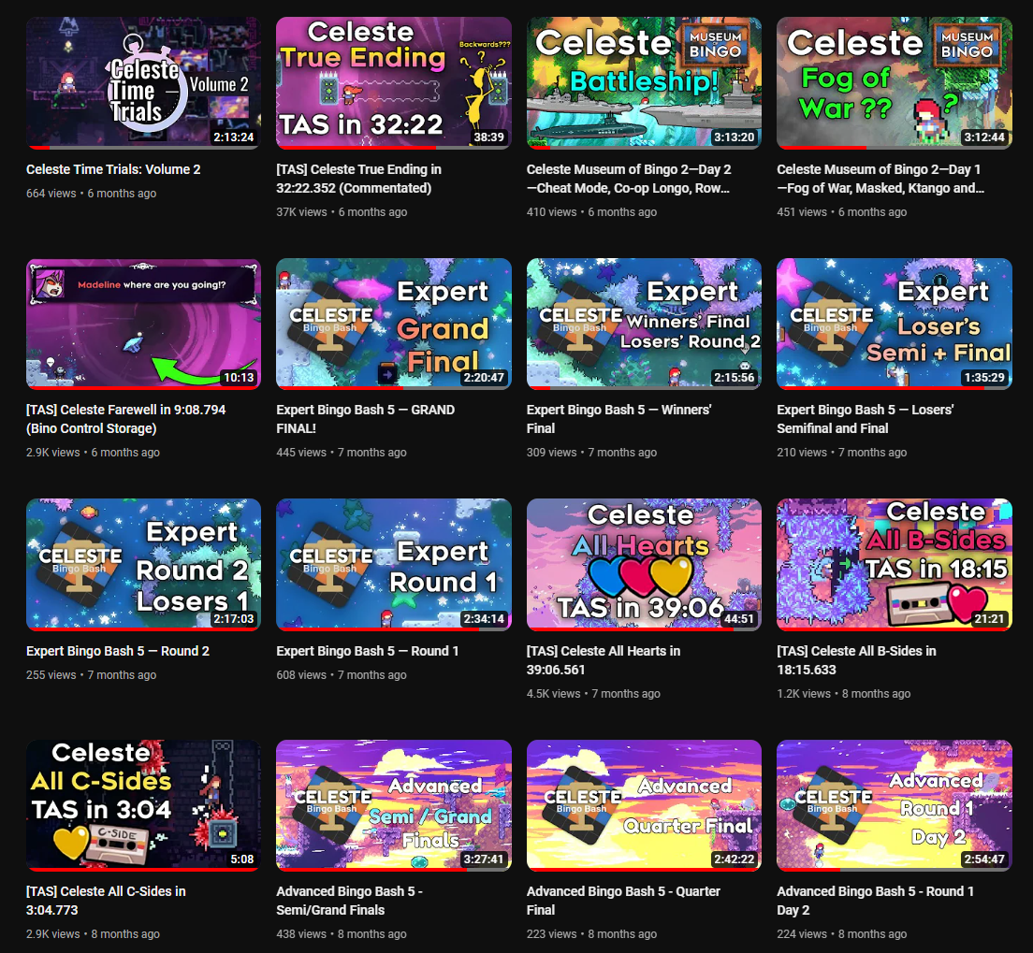Click the 2:20:47 duration badge
The width and height of the screenshot is (1033, 953).
click(x=484, y=378)
